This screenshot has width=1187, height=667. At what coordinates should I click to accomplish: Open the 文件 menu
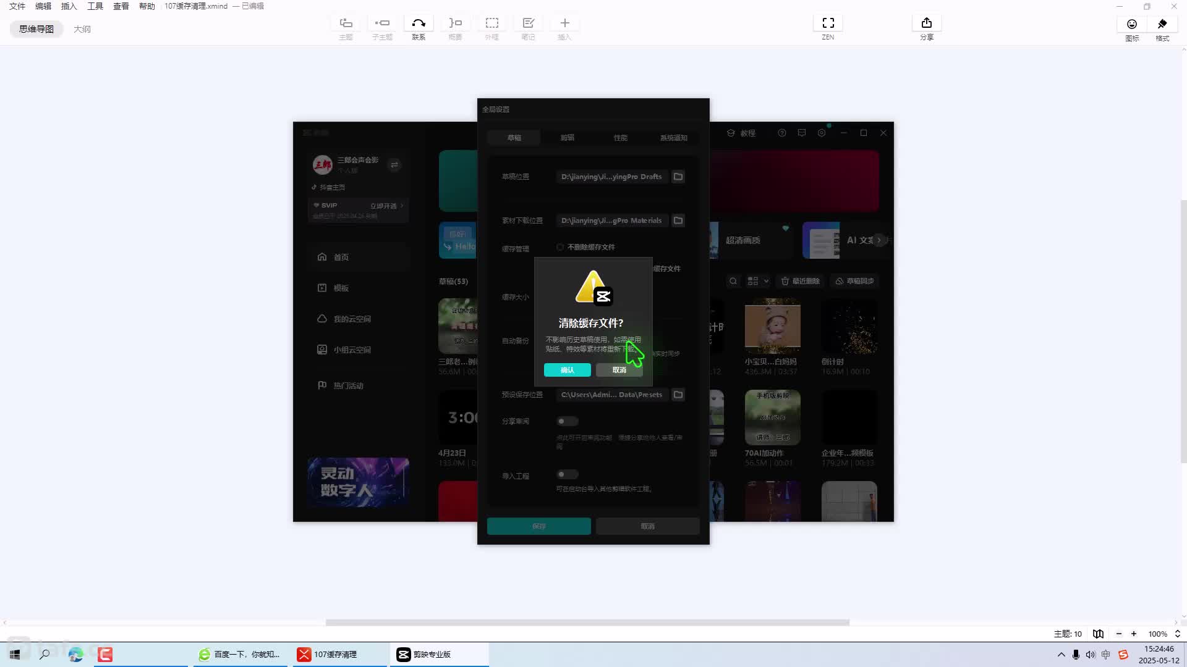pyautogui.click(x=17, y=6)
